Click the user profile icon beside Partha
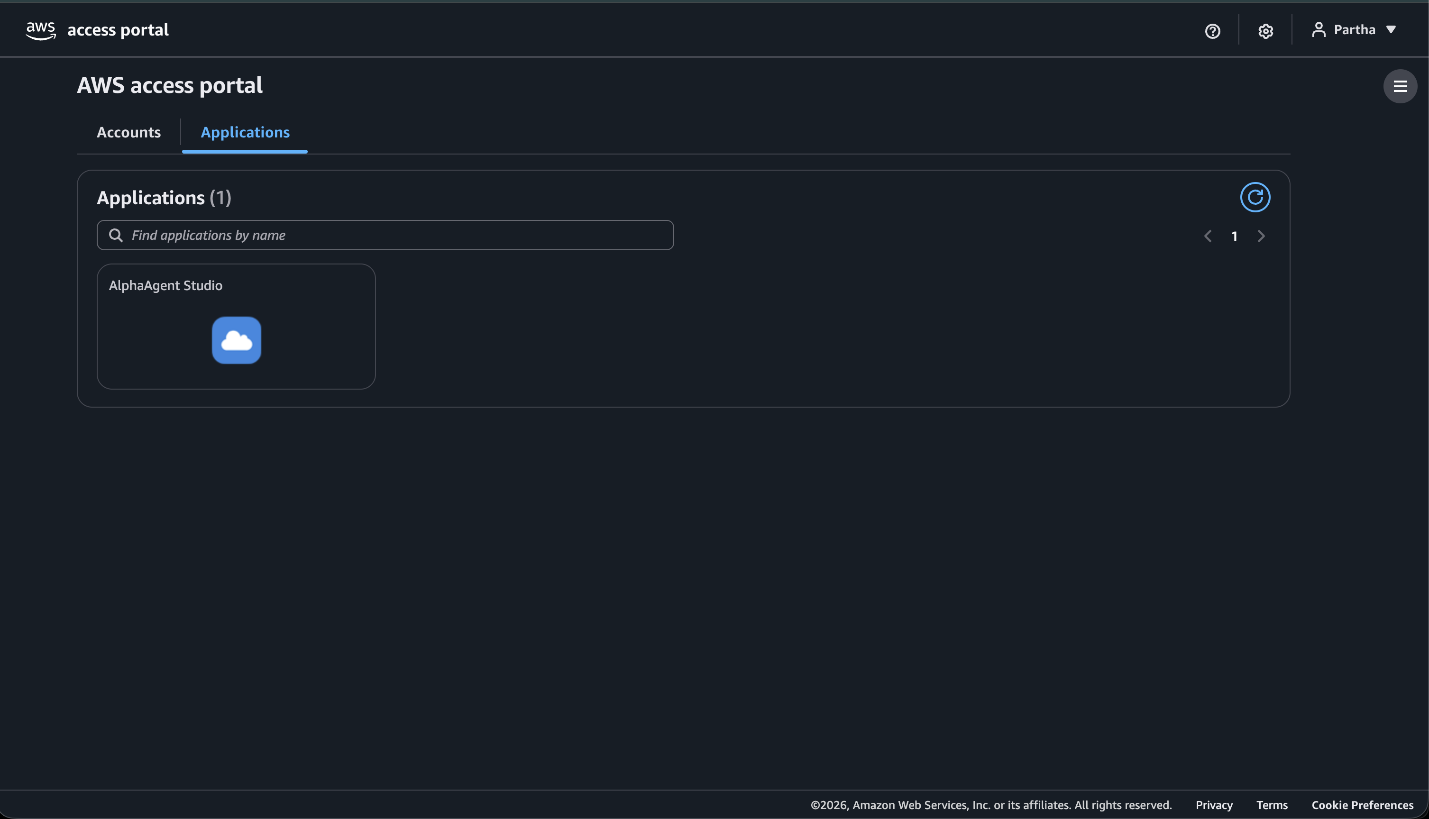This screenshot has height=819, width=1429. coord(1319,30)
